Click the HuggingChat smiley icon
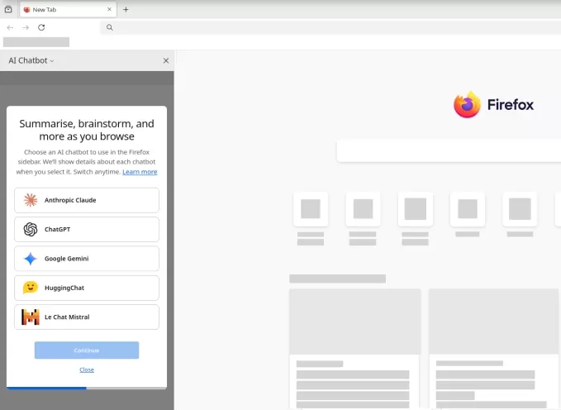Screen dimensions: 561x410 (x=31, y=288)
